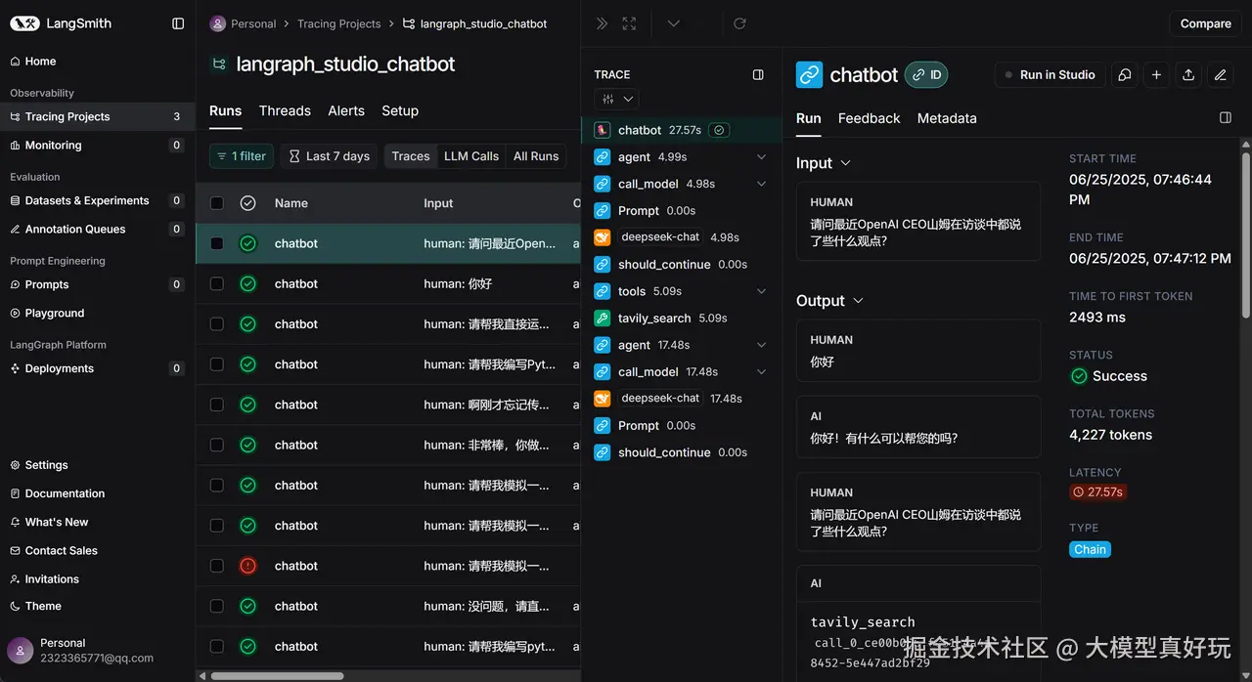Open the Metadata tab of the run
1252x682 pixels.
tap(947, 118)
